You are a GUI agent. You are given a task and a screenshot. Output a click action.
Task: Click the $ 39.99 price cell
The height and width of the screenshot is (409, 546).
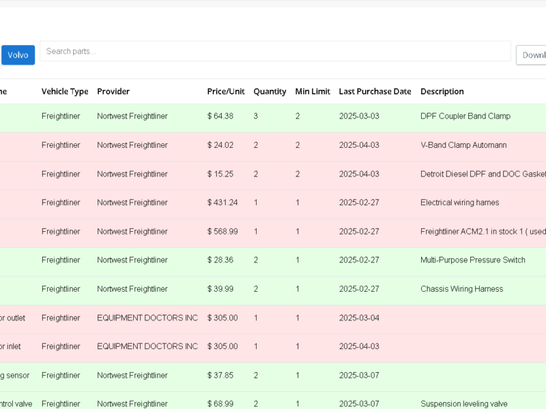click(x=220, y=289)
